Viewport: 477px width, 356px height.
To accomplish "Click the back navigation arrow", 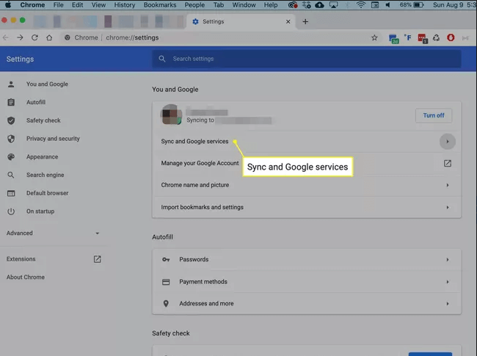I will [x=5, y=37].
